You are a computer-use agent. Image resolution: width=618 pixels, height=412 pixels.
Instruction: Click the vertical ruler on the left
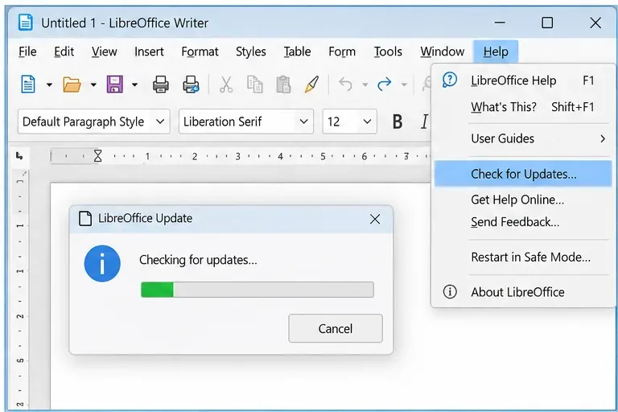point(19,290)
